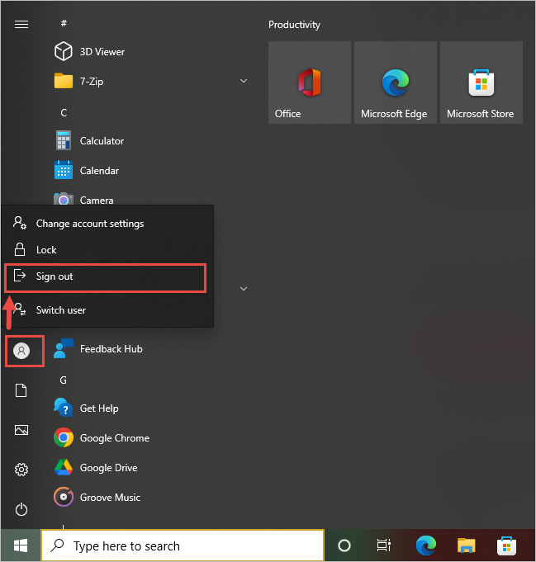This screenshot has width=536, height=562.
Task: Open Settings gear in Start sidebar
Action: pyautogui.click(x=21, y=470)
